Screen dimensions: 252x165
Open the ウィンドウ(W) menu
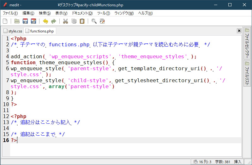pos(124,13)
